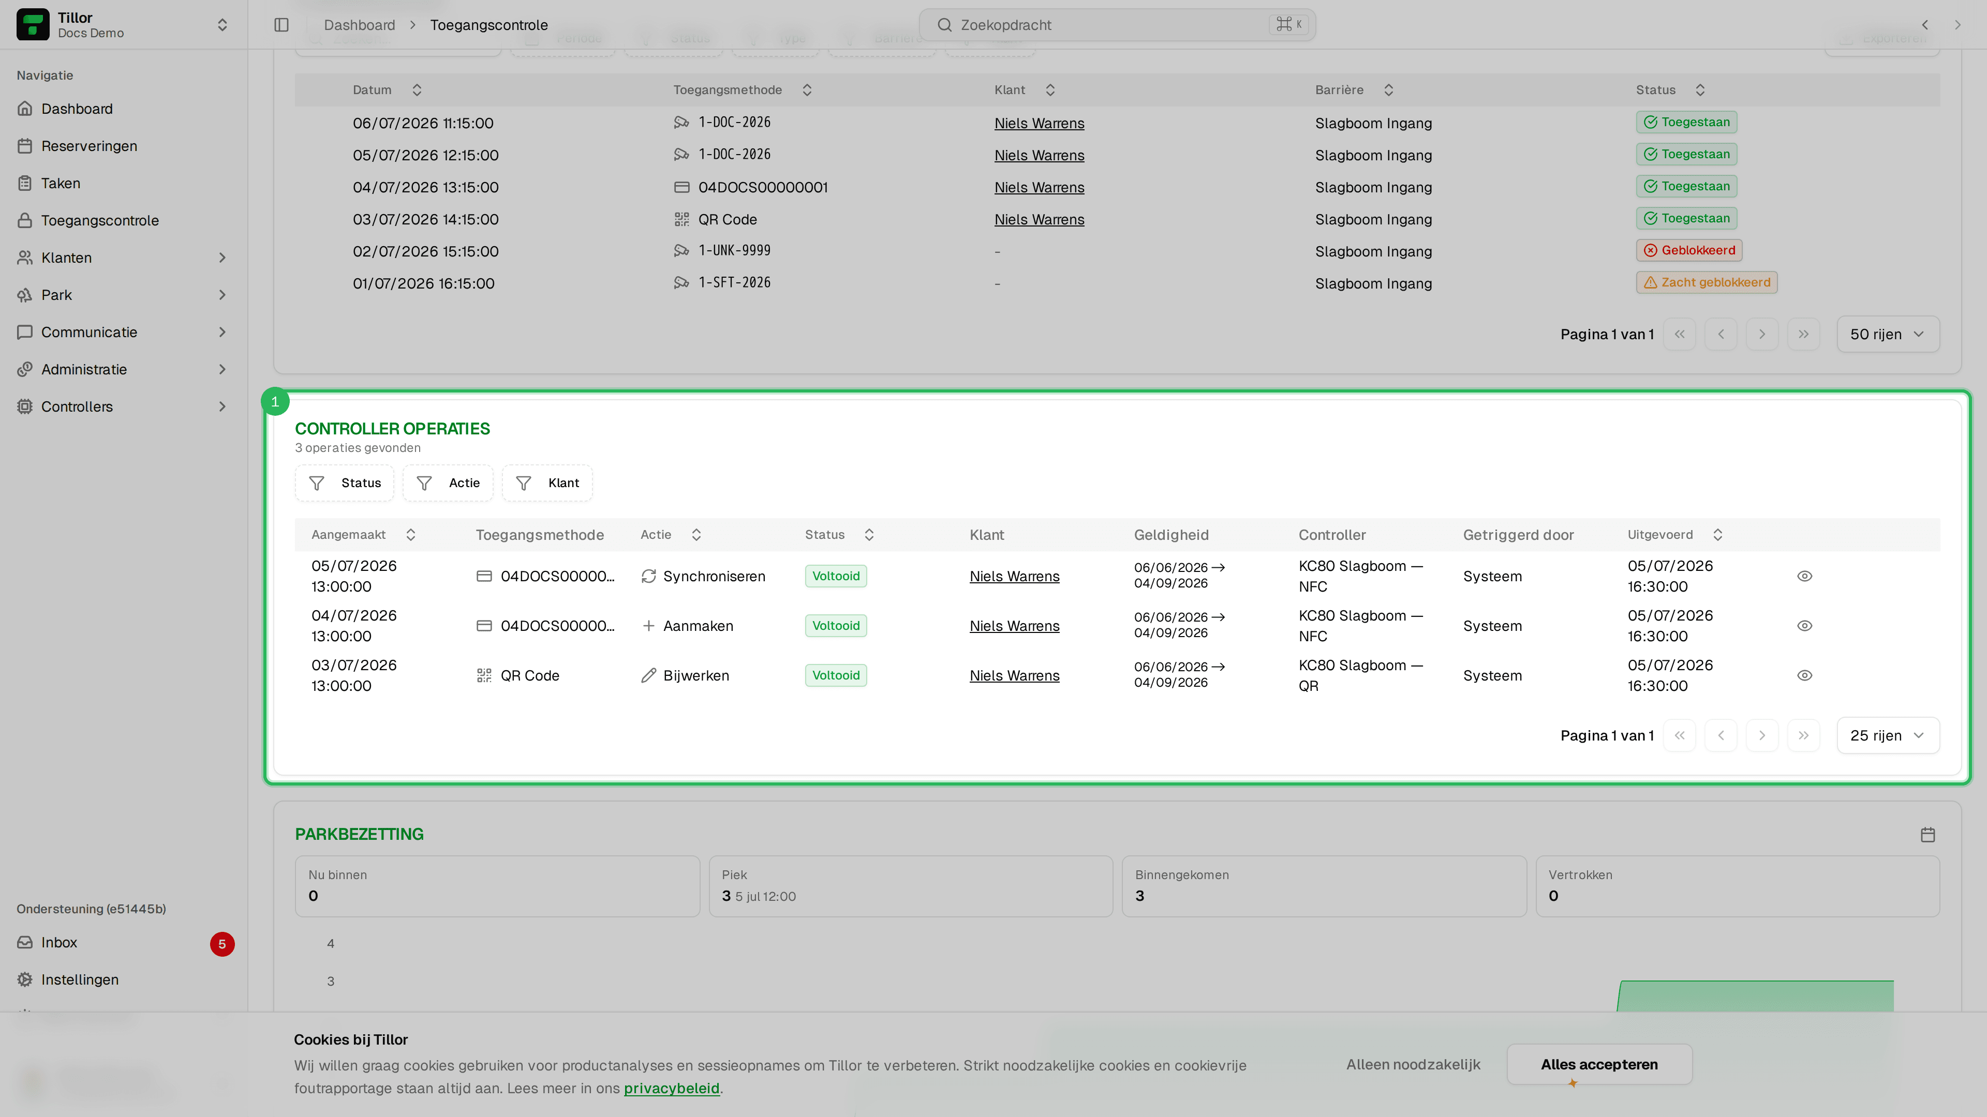Click the forward arrow at top right
Image resolution: width=1987 pixels, height=1117 pixels.
point(1958,25)
